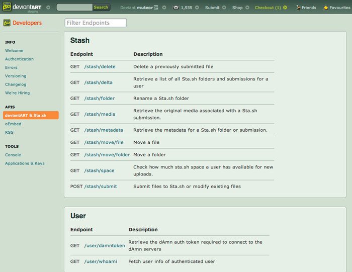Click 'Fetch user info of authenticated user'
Viewport: 352px width, 272px height.
(x=172, y=261)
